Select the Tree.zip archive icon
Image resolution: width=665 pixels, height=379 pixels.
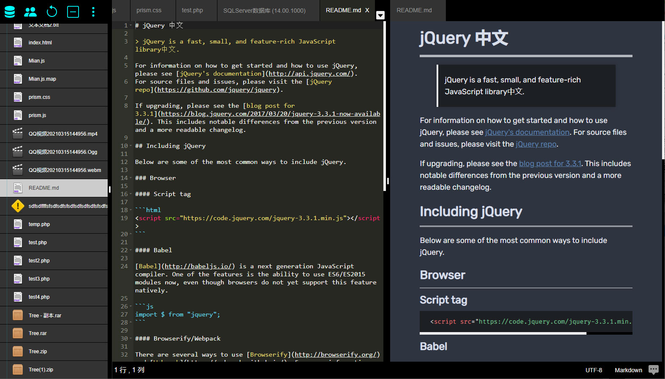18,352
